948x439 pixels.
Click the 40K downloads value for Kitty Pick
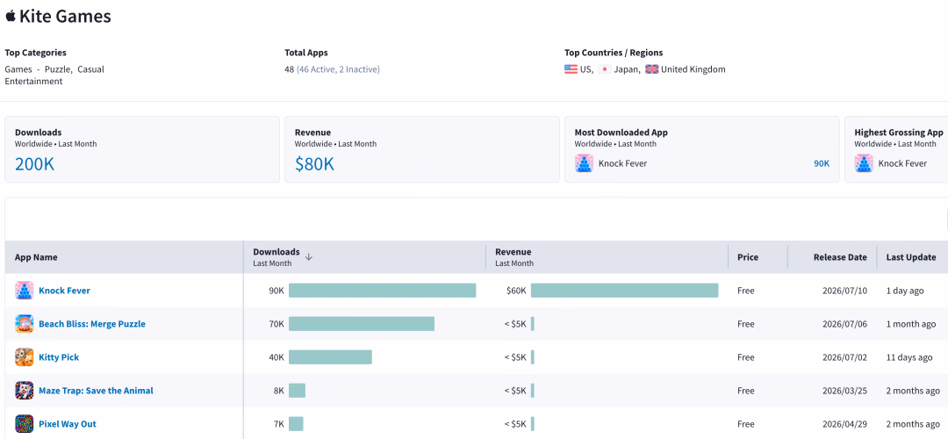coord(276,356)
